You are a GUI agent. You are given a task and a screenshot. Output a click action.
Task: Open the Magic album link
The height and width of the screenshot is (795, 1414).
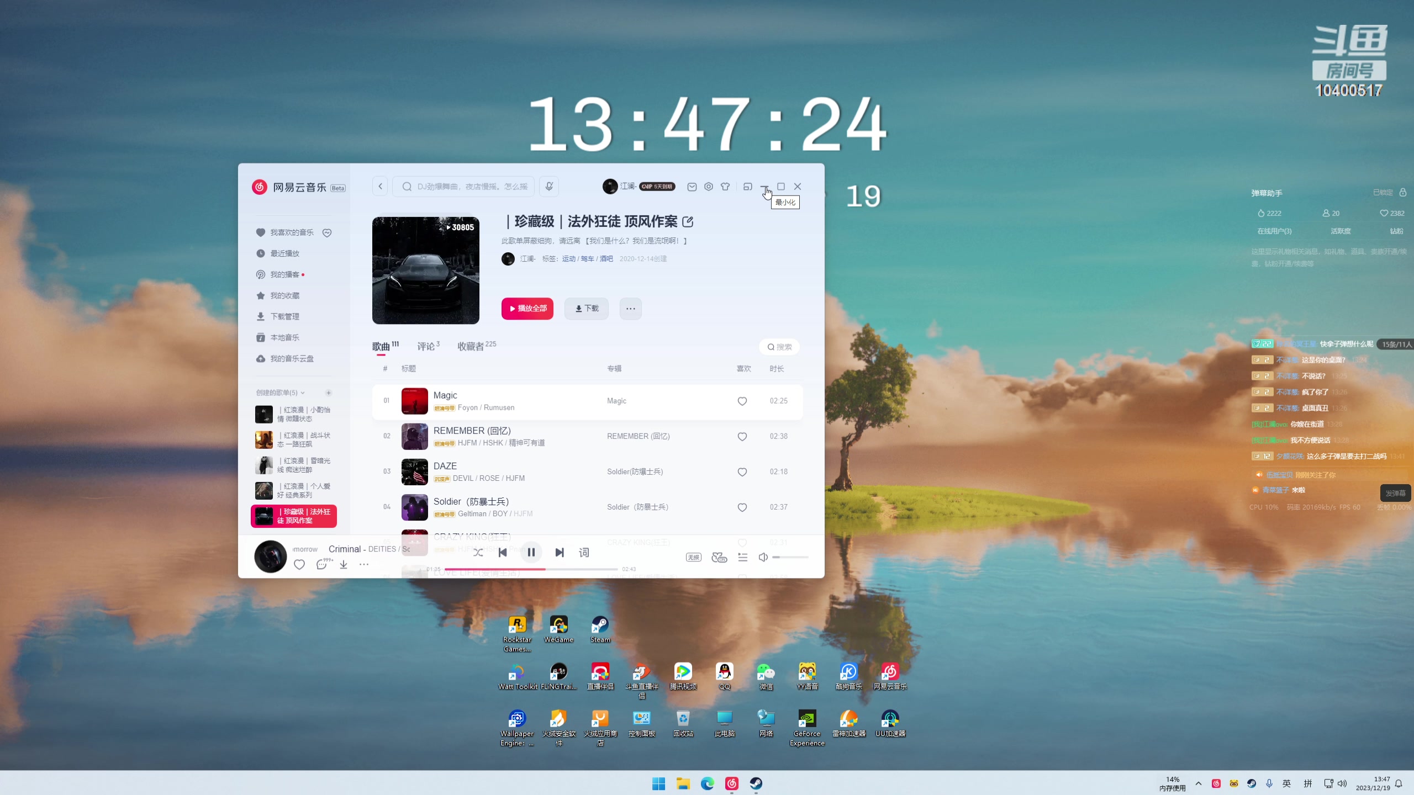point(616,401)
